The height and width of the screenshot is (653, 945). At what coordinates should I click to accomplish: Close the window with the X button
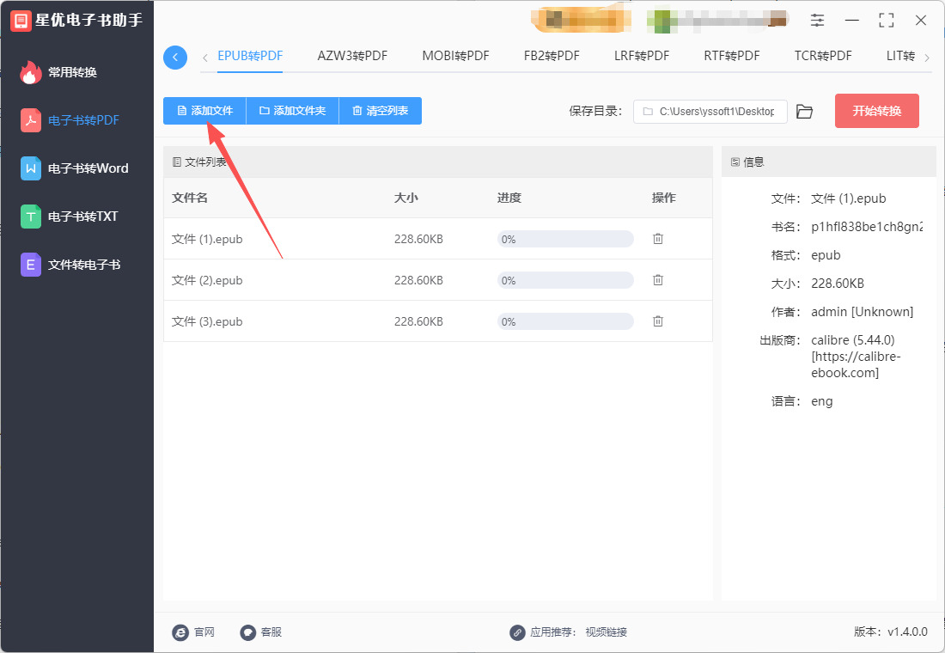click(x=921, y=21)
